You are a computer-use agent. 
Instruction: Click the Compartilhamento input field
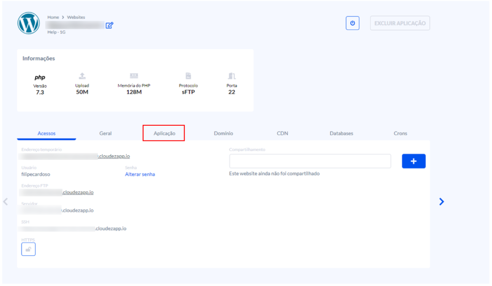tap(310, 161)
